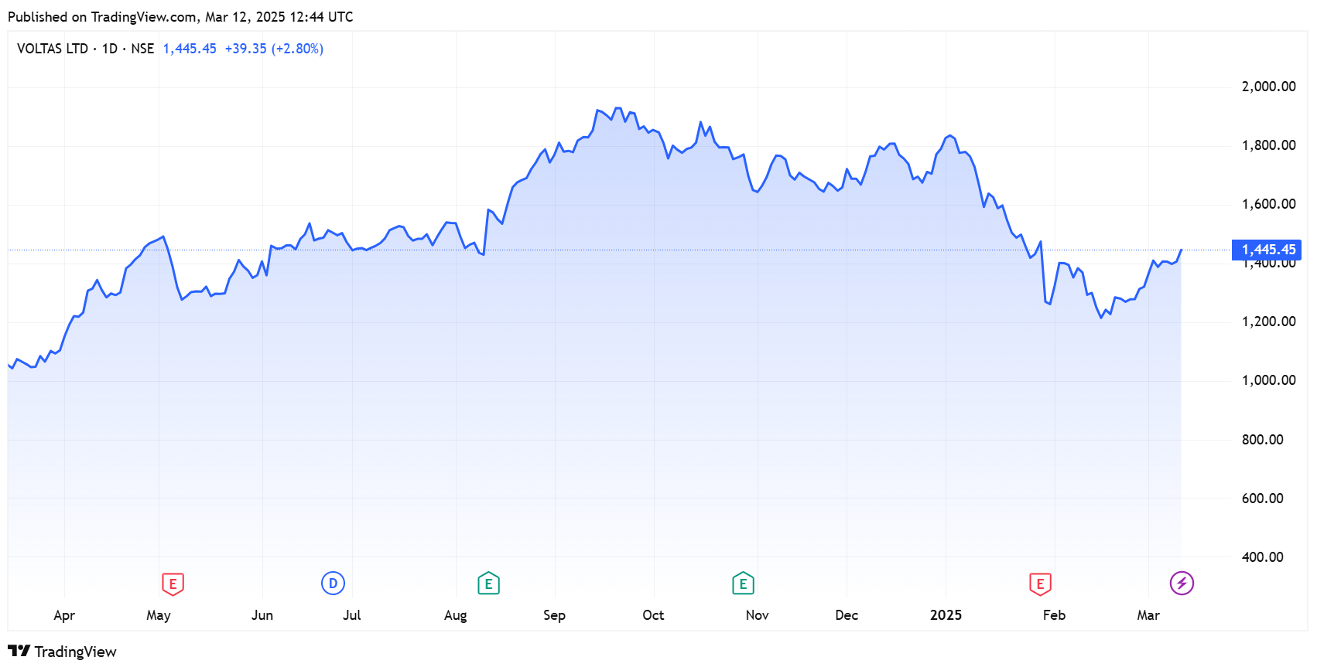
Task: Click the blue 1,445.45 price axis label
Action: pyautogui.click(x=1267, y=250)
